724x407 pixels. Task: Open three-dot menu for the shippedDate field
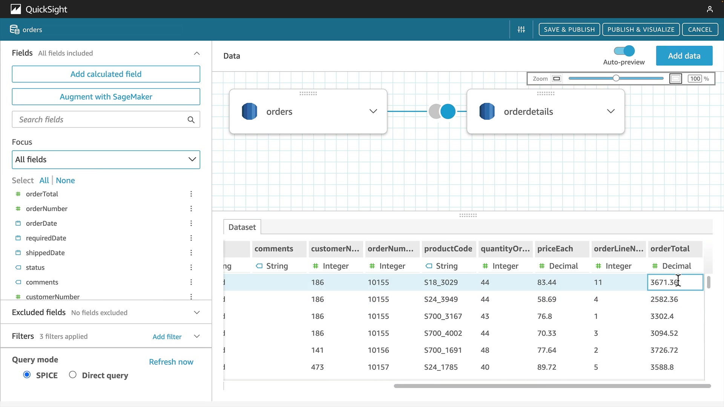(x=191, y=253)
